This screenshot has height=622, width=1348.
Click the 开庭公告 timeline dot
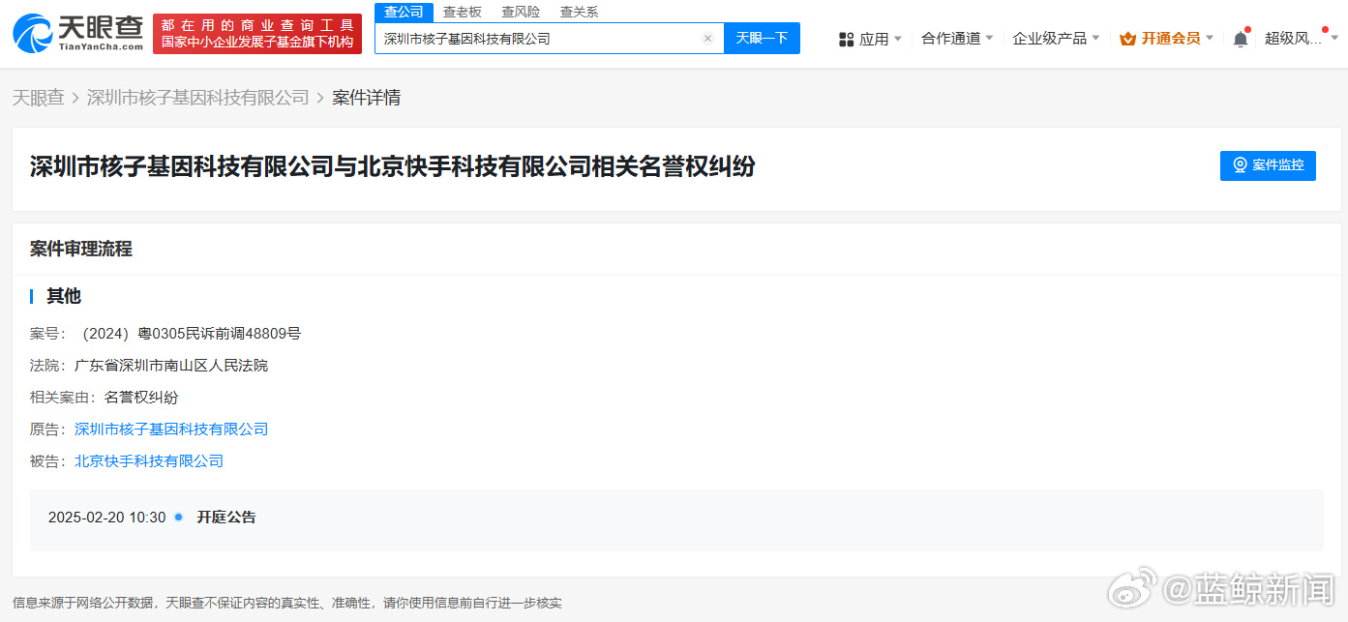179,518
